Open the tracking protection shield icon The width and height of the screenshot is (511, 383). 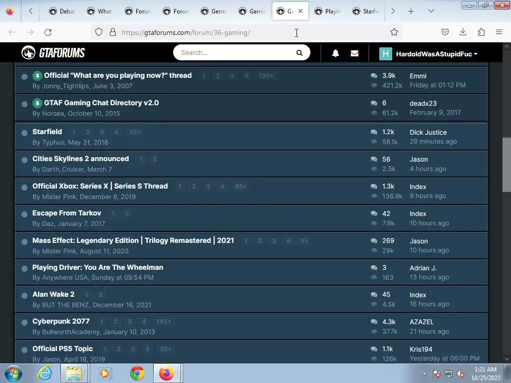click(x=99, y=32)
